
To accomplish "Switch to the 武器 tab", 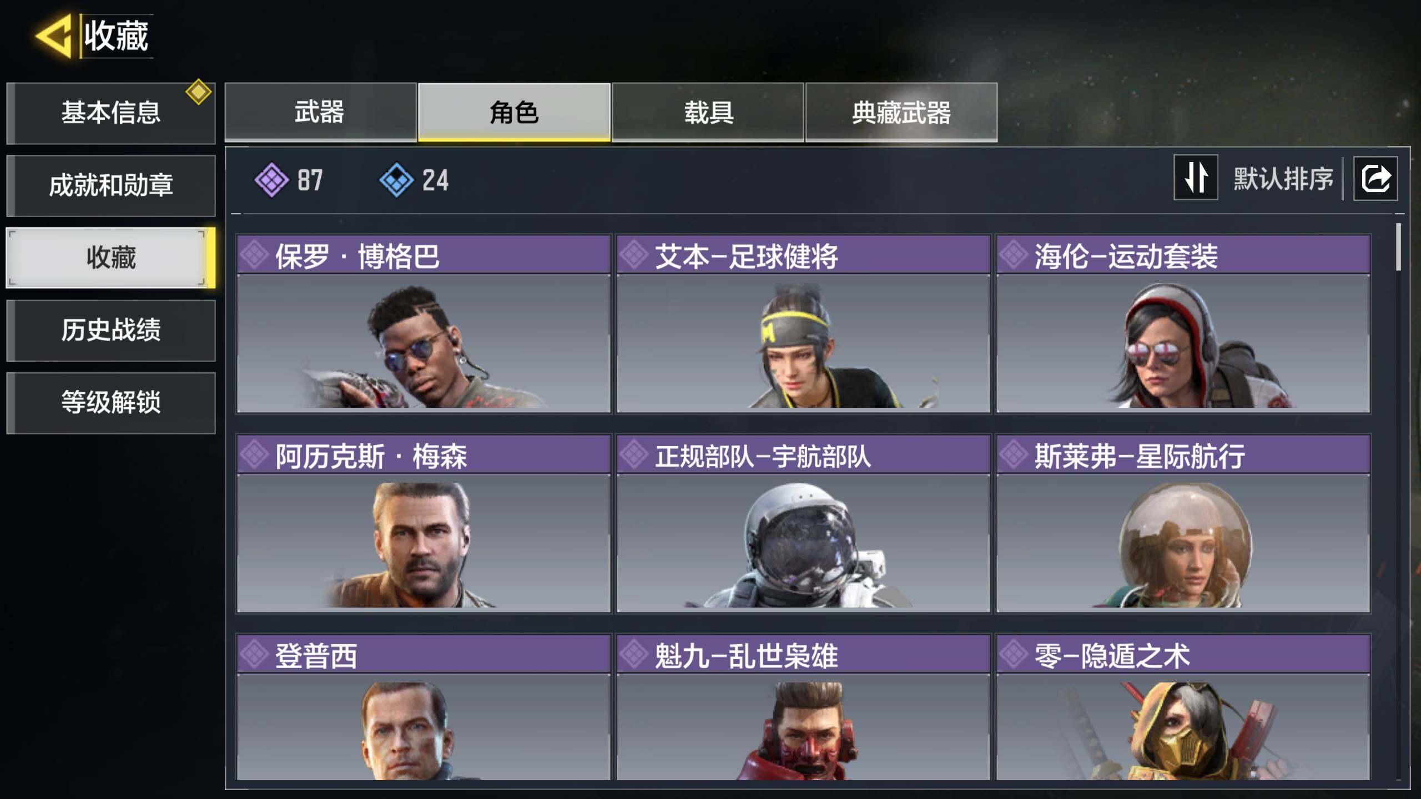I will [x=320, y=112].
